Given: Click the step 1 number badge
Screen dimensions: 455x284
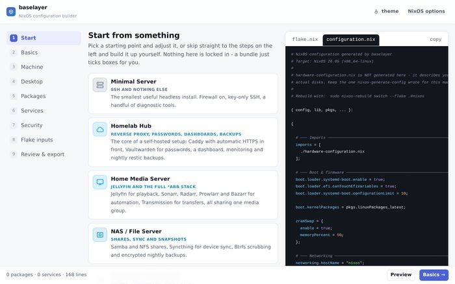Looking at the screenshot, I should coord(14,38).
